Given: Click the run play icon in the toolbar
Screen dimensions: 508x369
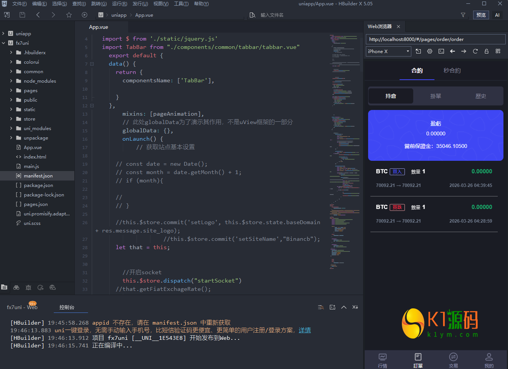Looking at the screenshot, I should pyautogui.click(x=85, y=15).
